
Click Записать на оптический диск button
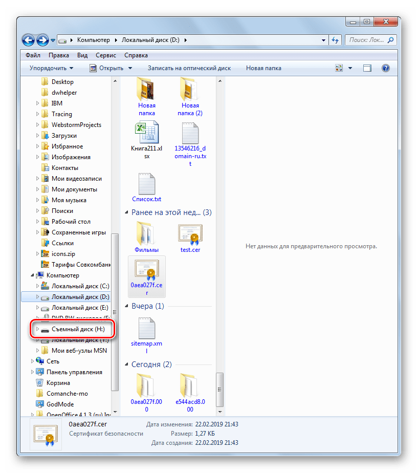pos(189,68)
